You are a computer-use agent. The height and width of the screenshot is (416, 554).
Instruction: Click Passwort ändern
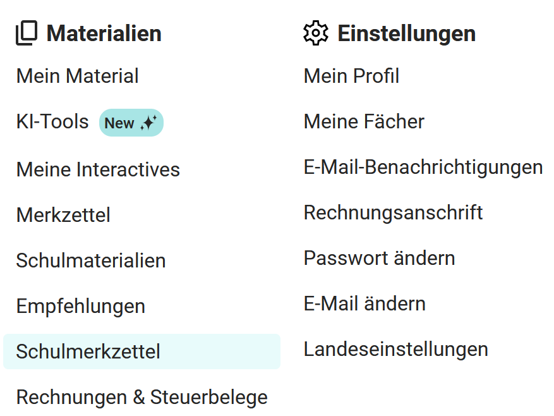(379, 258)
